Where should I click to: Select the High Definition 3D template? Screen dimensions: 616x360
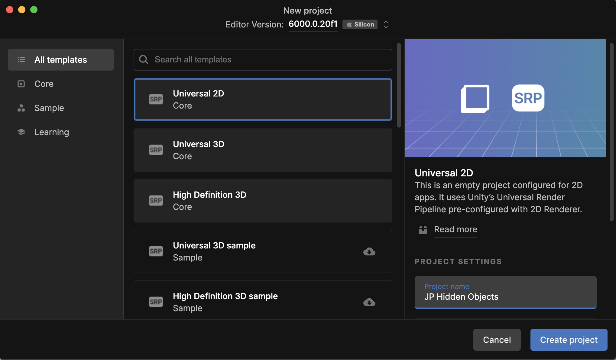tap(263, 201)
